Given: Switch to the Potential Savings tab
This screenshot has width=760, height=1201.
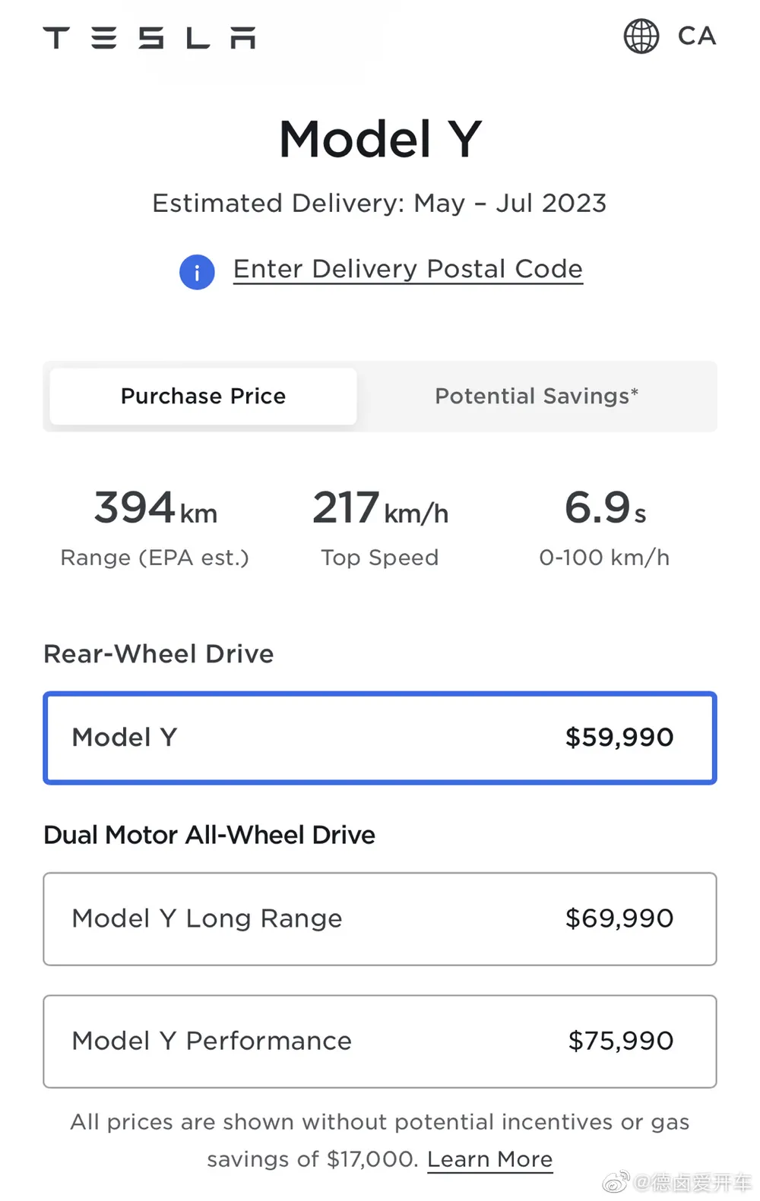Looking at the screenshot, I should (536, 396).
